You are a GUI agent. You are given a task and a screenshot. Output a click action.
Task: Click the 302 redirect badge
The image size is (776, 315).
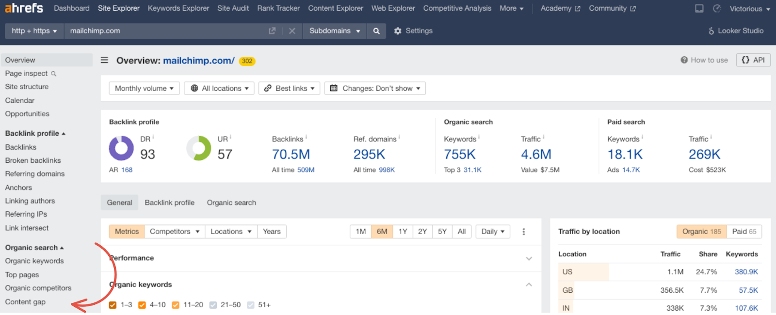(247, 61)
